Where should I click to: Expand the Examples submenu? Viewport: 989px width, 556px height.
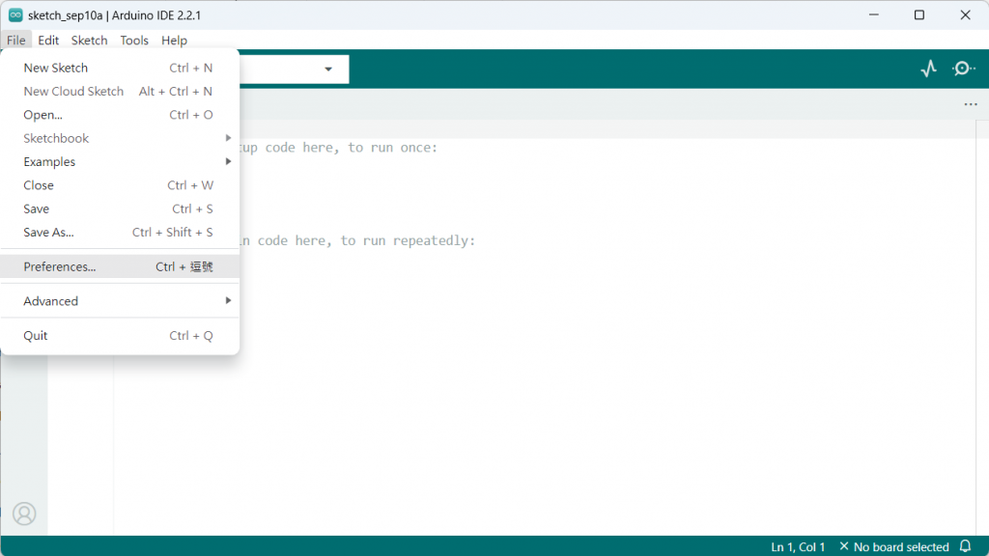(x=120, y=161)
